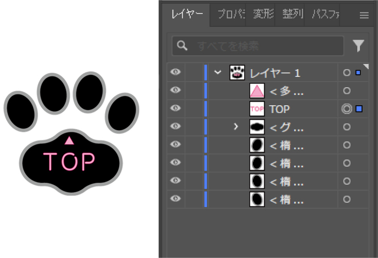This screenshot has height=258, width=378.
Task: Click the TOP layer thumbnail
Action: [257, 109]
